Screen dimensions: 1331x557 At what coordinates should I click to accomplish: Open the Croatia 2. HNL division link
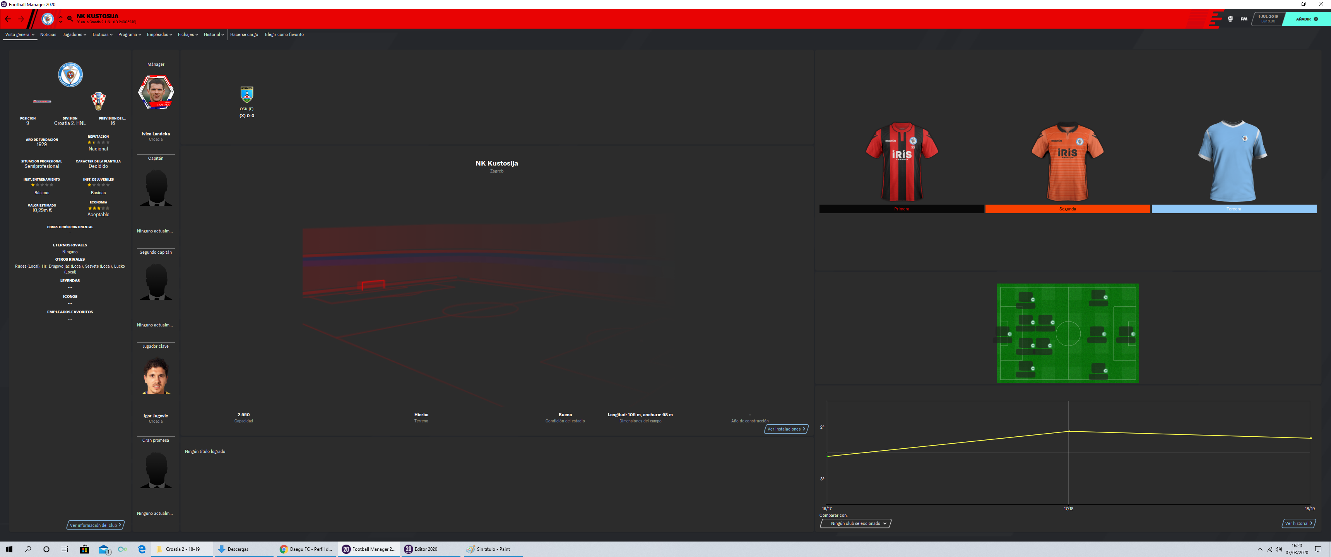[70, 123]
